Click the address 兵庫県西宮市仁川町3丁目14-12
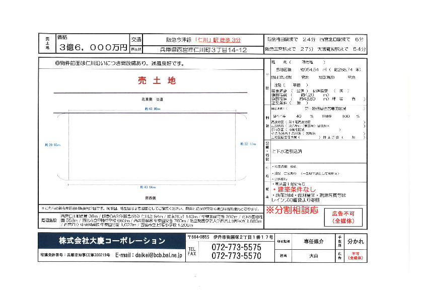The height and width of the screenshot is (299, 424). pos(203,50)
